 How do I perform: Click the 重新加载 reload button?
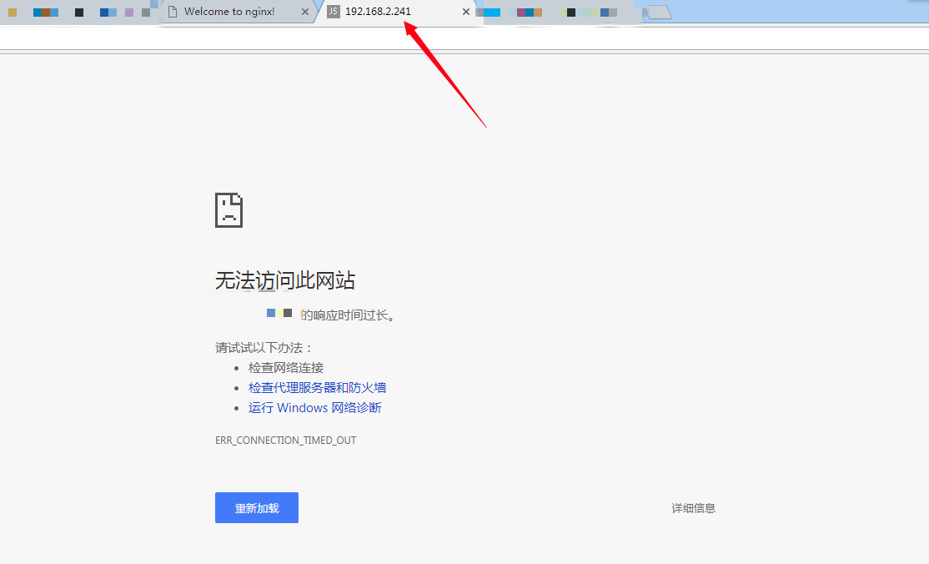pyautogui.click(x=256, y=507)
